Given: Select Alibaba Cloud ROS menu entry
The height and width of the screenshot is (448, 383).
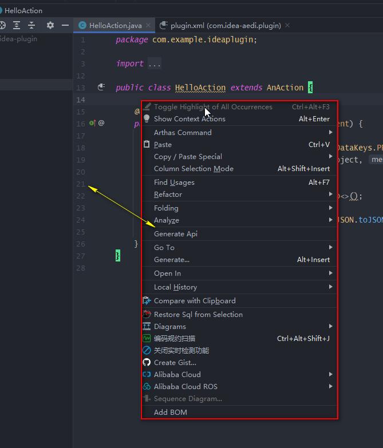Looking at the screenshot, I should [239, 386].
